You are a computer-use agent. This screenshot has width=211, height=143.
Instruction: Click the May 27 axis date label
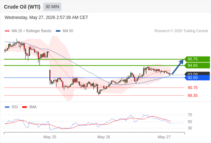(x=164, y=137)
